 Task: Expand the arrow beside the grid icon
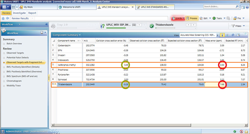[17, 7]
